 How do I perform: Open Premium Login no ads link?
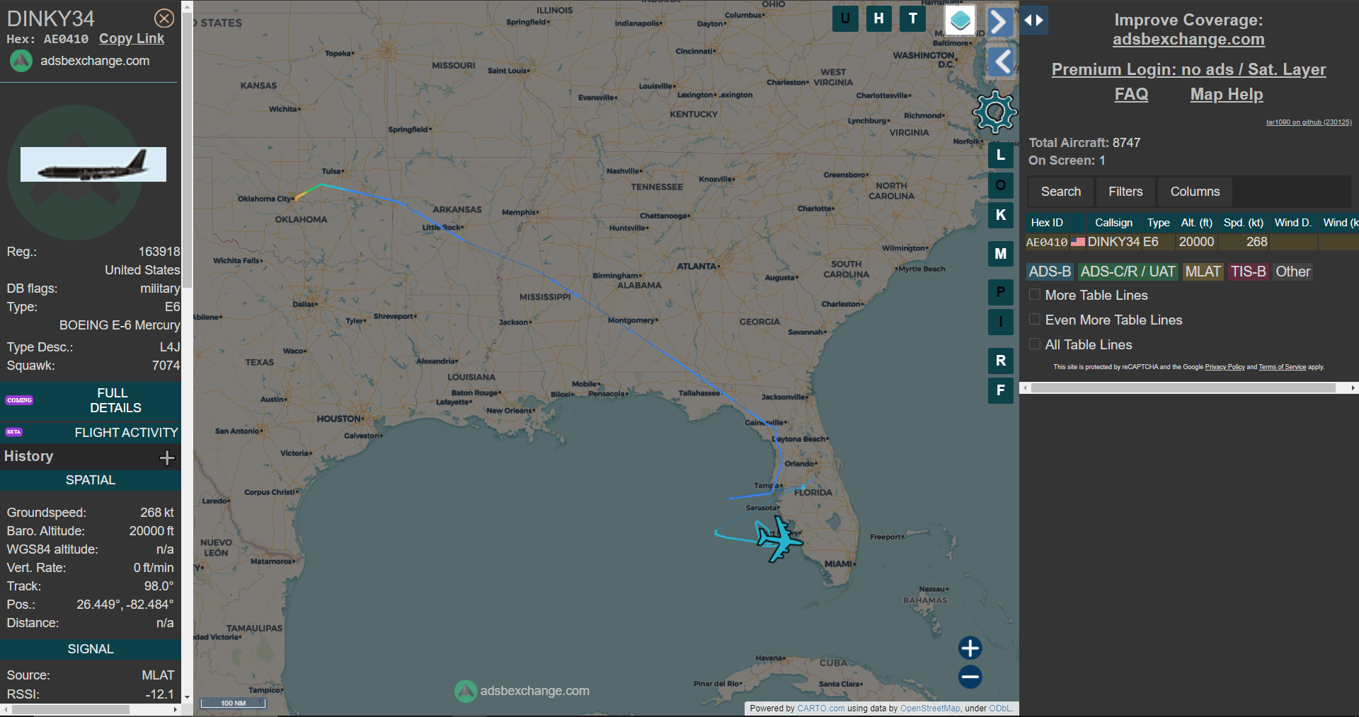(1188, 69)
